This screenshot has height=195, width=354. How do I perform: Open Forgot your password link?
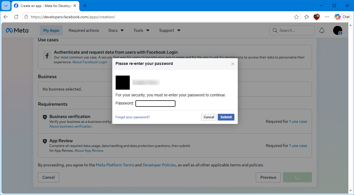point(133,117)
